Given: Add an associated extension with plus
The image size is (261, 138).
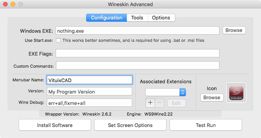Looking at the screenshot, I should 150,103.
